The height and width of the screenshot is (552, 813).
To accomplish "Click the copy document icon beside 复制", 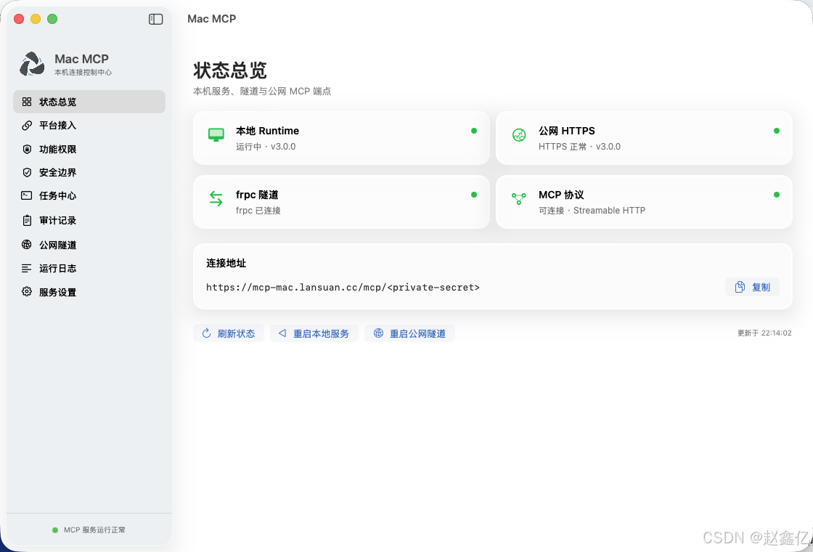I will point(740,287).
